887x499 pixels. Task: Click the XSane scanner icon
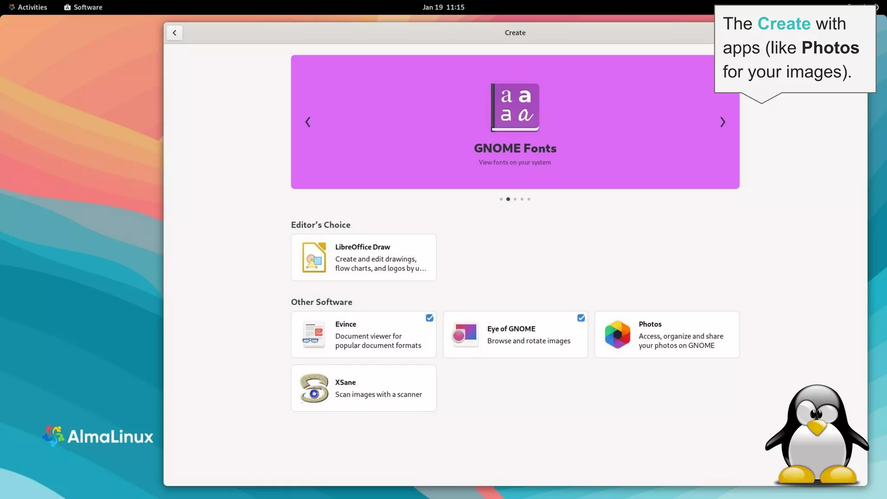pyautogui.click(x=314, y=388)
